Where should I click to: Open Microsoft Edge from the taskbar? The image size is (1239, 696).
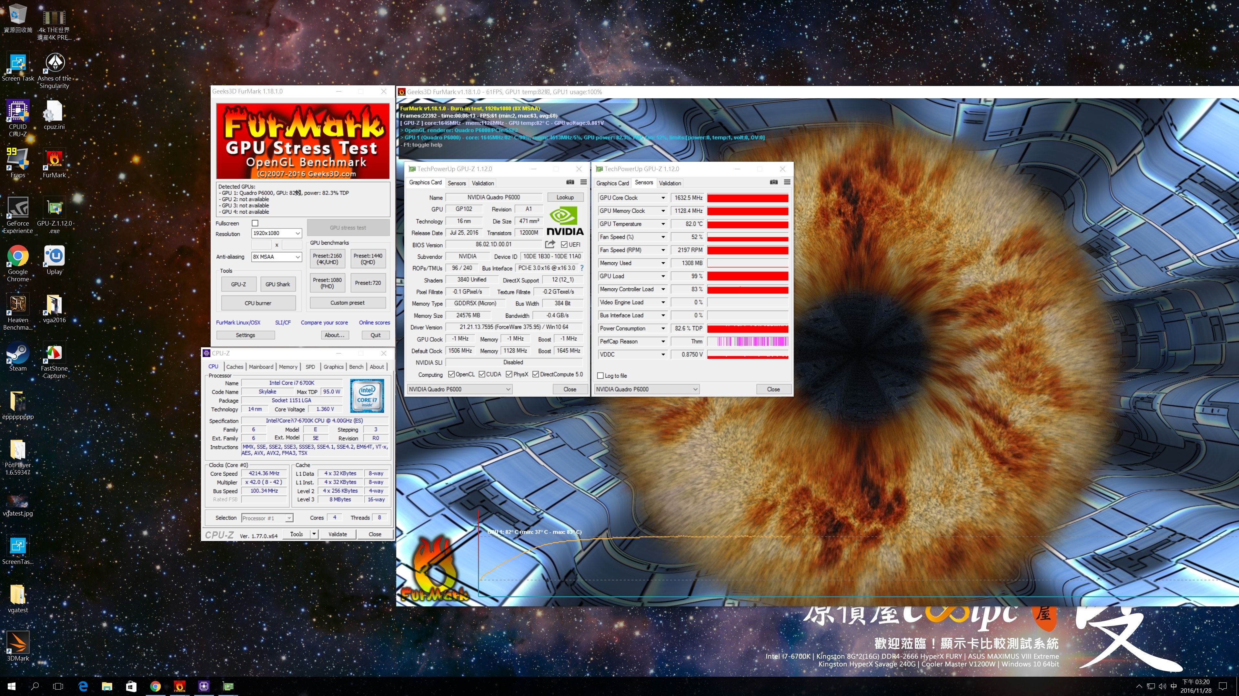pos(83,686)
